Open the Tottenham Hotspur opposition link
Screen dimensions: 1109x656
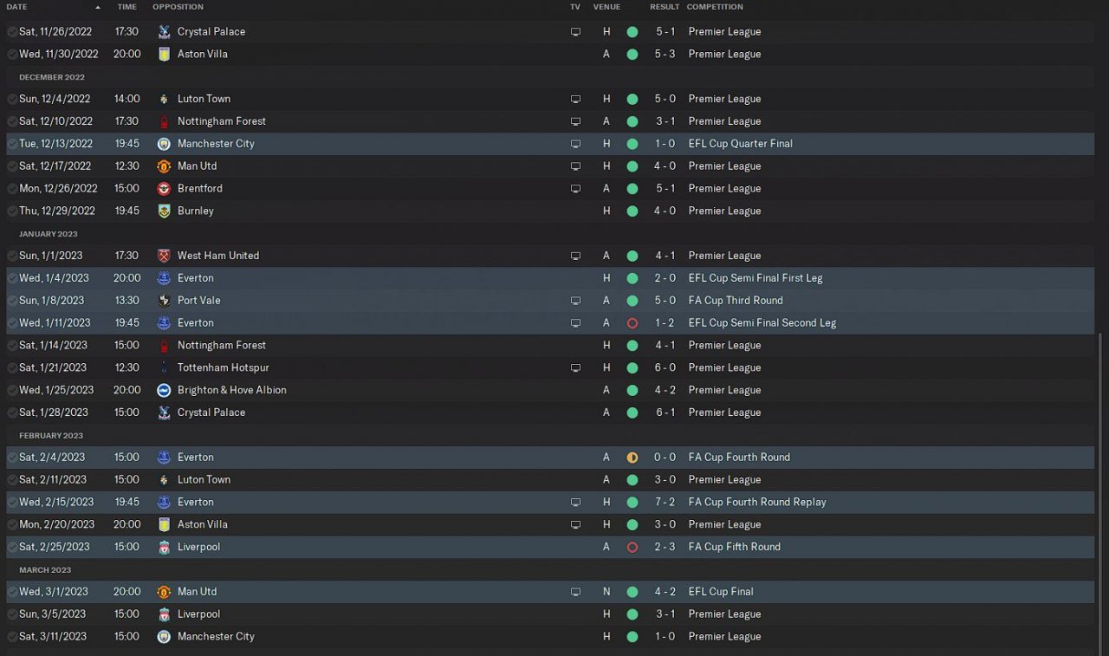223,367
